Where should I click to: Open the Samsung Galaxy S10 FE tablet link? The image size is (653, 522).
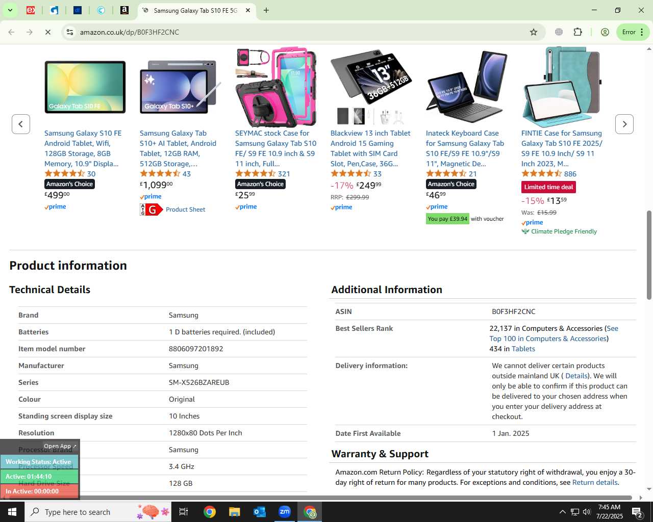pyautogui.click(x=83, y=148)
